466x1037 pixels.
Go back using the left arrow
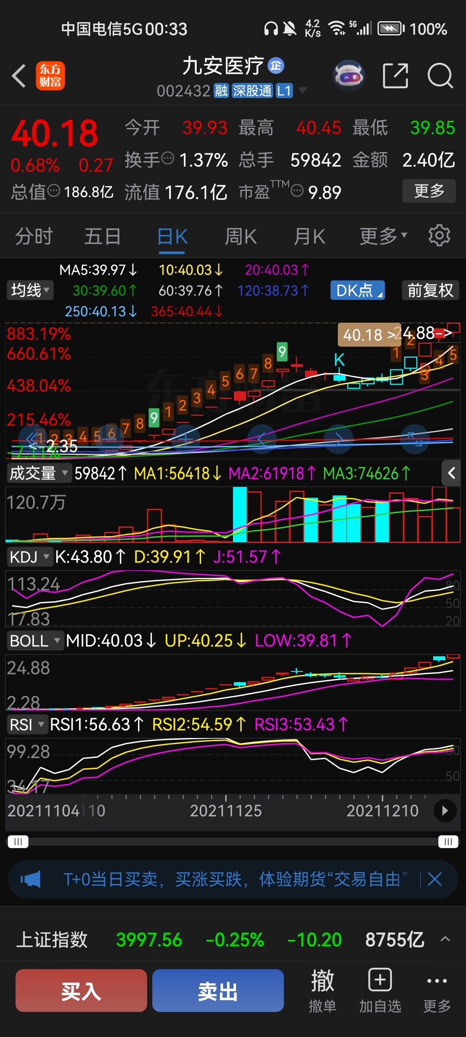pyautogui.click(x=19, y=76)
